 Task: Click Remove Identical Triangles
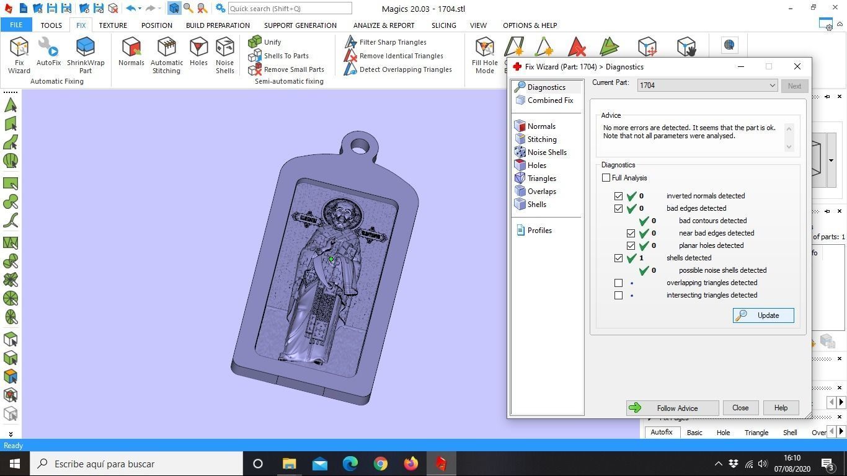[x=394, y=56]
